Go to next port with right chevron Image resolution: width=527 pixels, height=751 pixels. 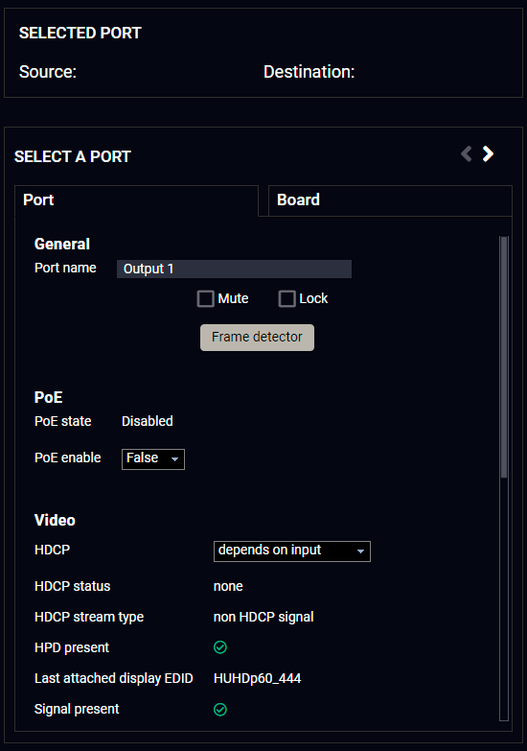[x=488, y=153]
